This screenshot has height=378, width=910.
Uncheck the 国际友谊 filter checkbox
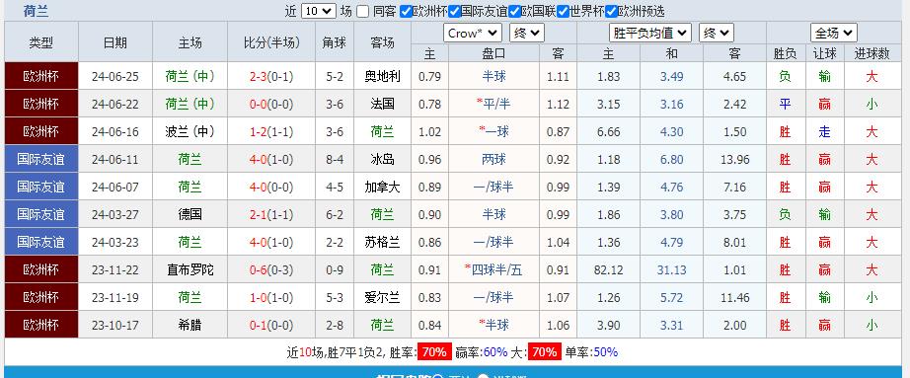[454, 11]
